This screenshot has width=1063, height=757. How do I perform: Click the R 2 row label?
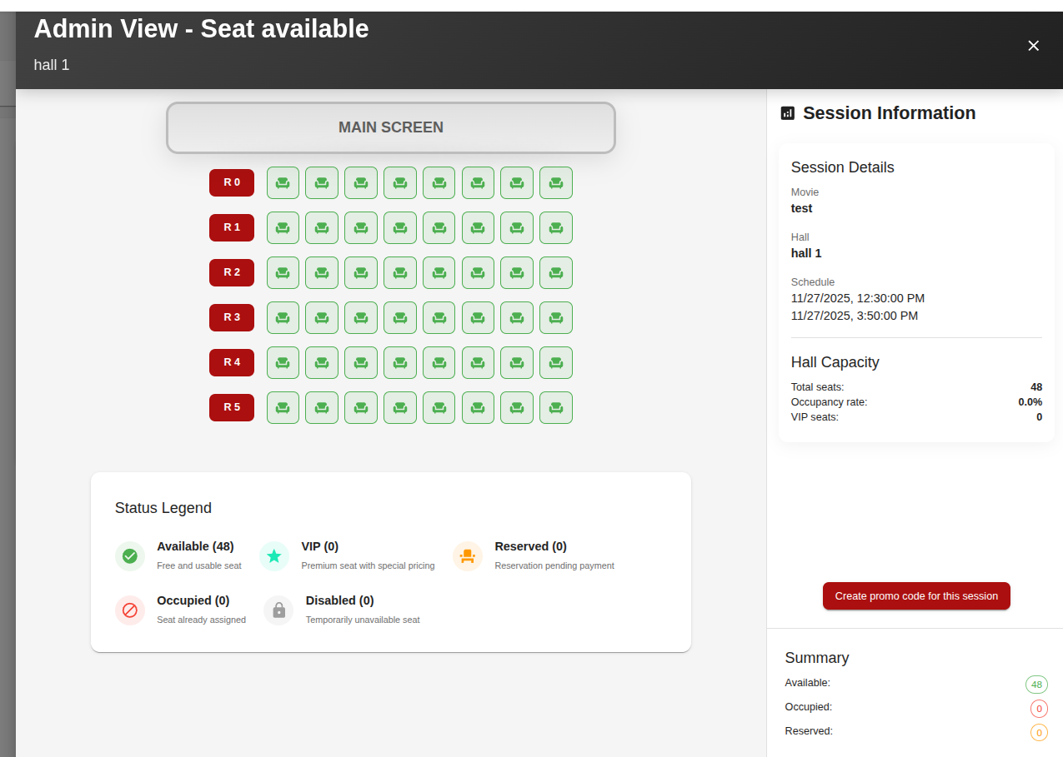(232, 272)
